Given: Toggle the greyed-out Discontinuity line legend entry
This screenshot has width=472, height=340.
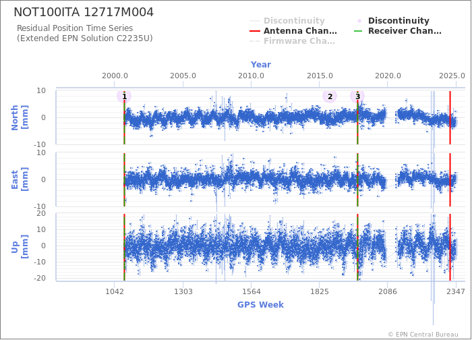Looking at the screenshot, I should [x=287, y=20].
